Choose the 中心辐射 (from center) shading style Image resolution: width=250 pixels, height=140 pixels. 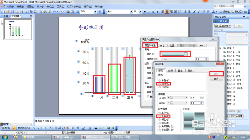point(159,130)
